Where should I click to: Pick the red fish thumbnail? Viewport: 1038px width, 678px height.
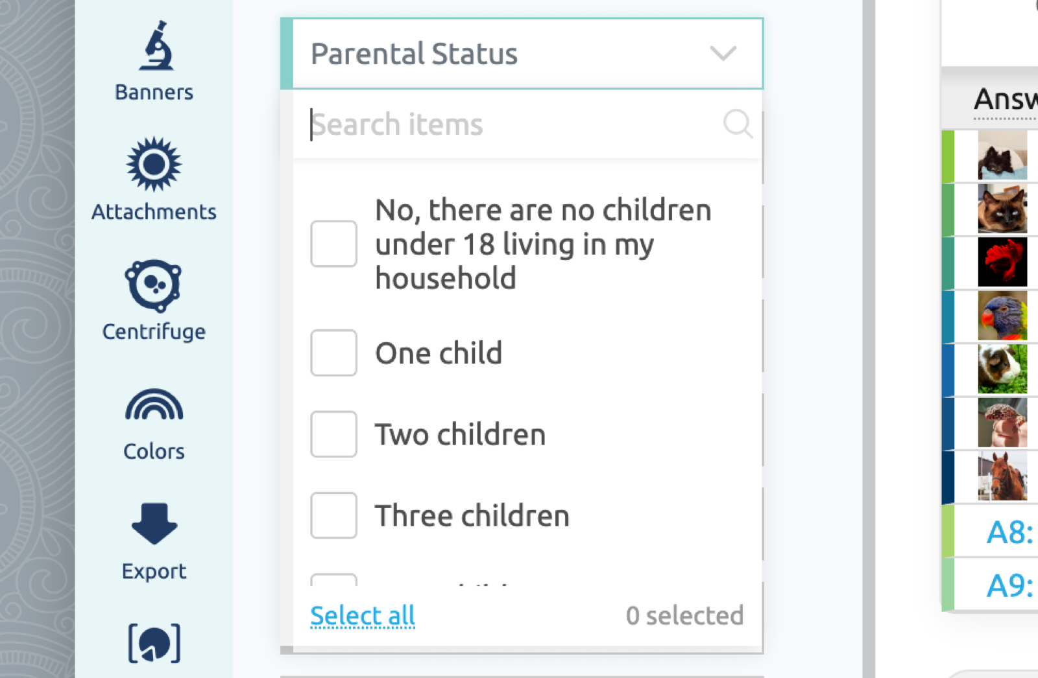click(1002, 262)
